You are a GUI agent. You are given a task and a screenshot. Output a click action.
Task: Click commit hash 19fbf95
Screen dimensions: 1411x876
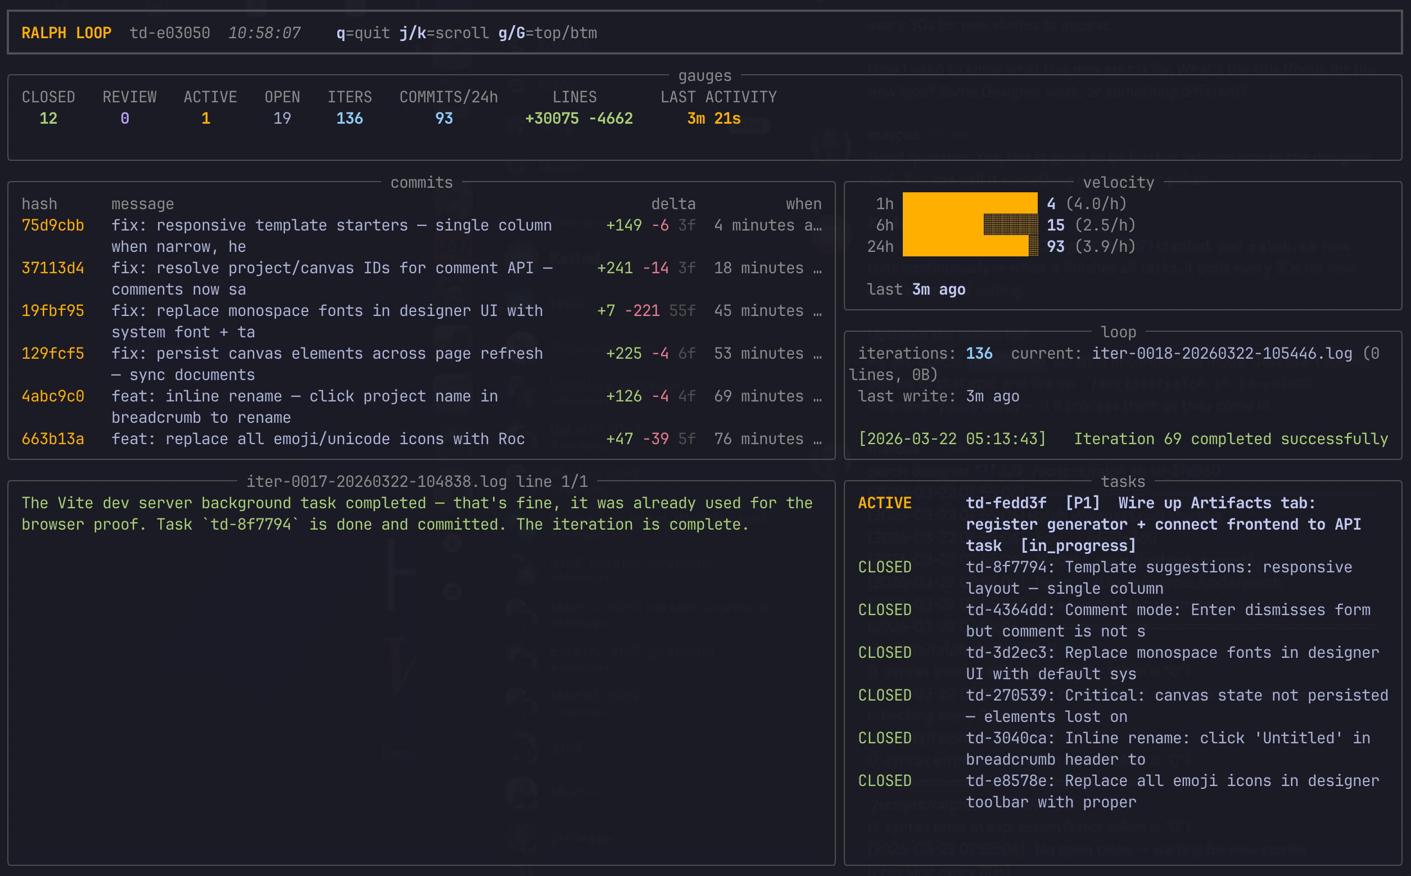pos(53,311)
